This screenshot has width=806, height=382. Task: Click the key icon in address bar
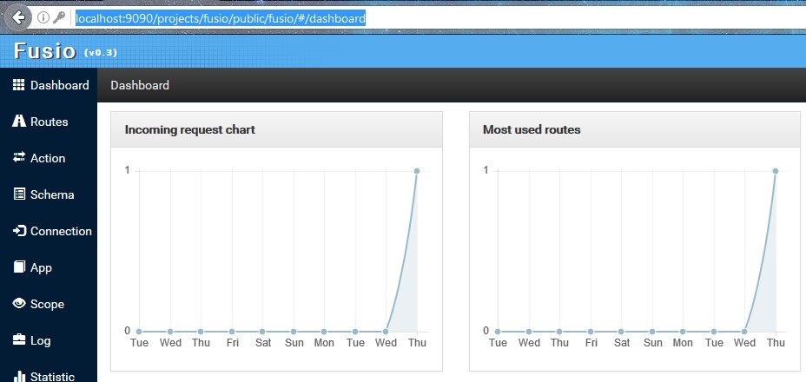pos(59,18)
